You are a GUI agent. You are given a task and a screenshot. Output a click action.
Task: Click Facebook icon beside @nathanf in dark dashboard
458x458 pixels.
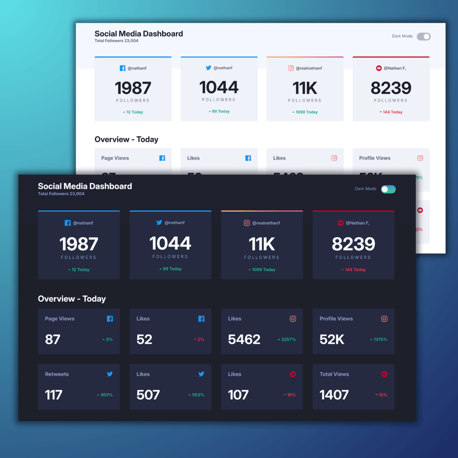[x=68, y=223]
